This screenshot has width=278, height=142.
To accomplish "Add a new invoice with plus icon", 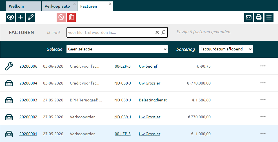I will (x=21, y=17).
